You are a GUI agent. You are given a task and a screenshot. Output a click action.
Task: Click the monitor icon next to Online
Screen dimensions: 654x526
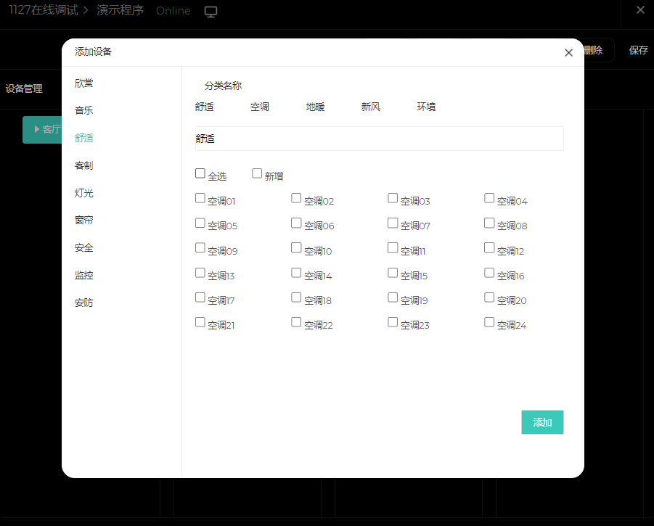tap(210, 12)
